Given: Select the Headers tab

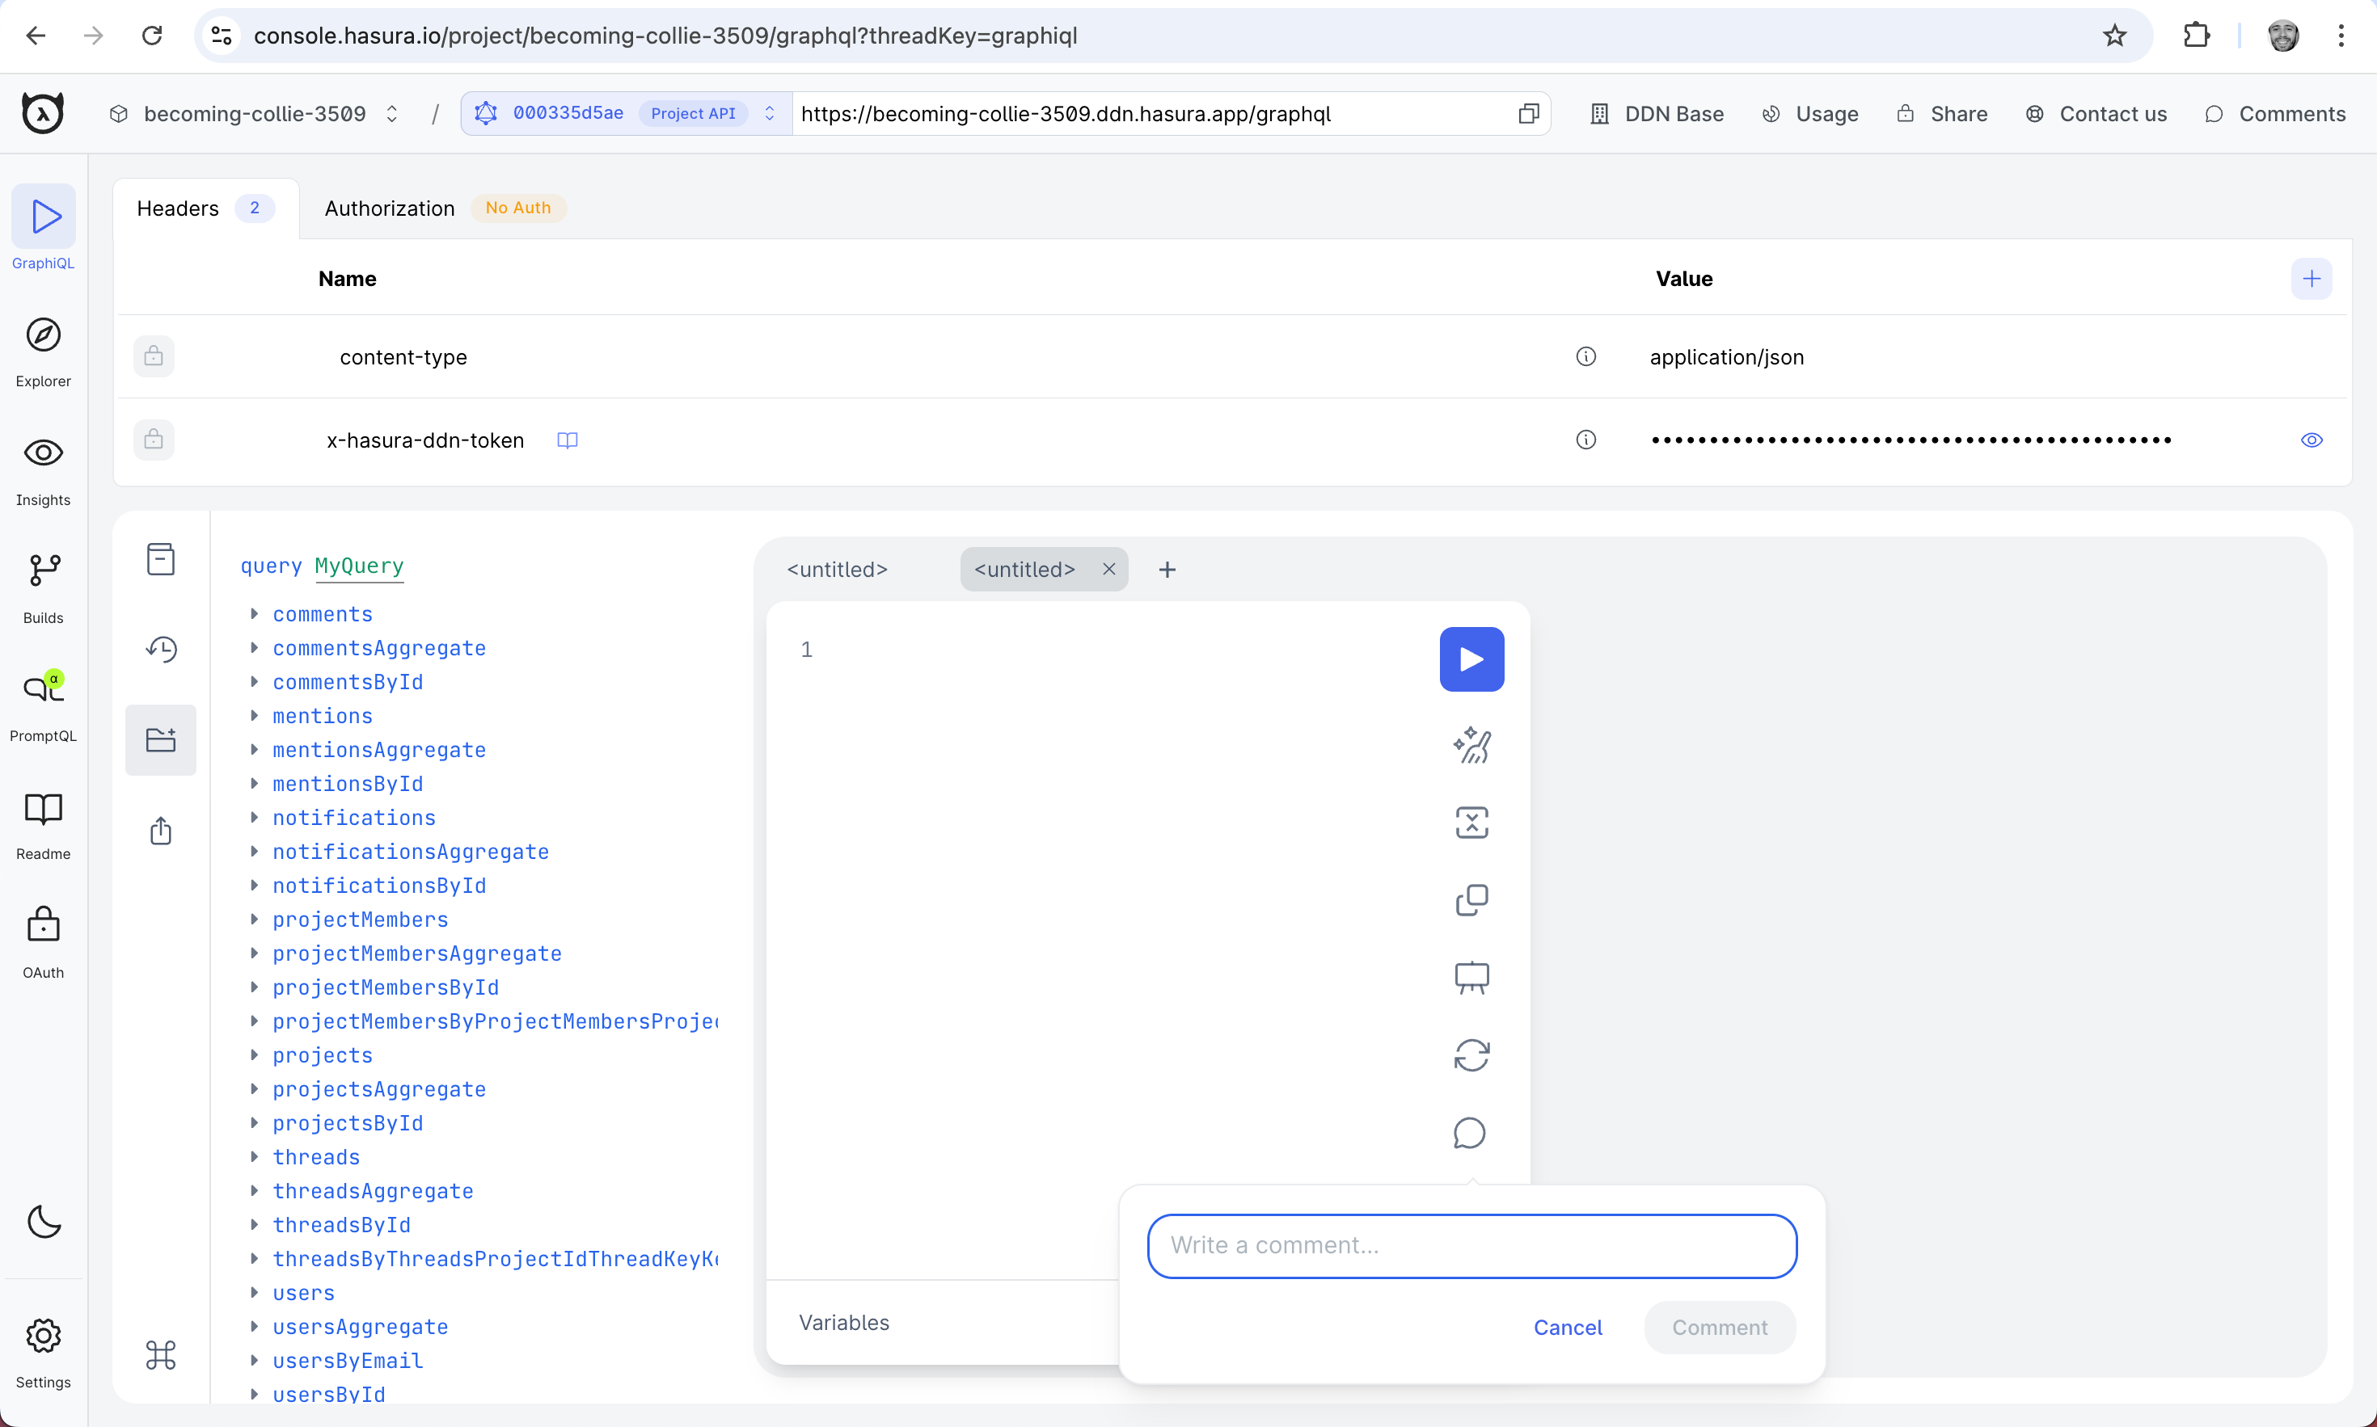Looking at the screenshot, I should pos(176,207).
